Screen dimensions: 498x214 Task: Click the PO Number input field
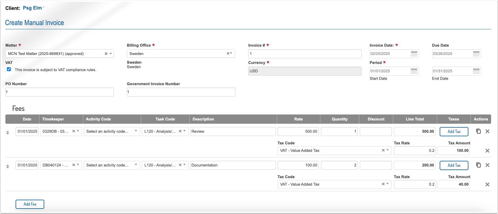click(60, 92)
